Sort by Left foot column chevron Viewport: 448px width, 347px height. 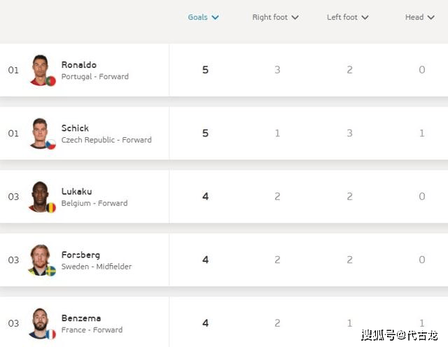[365, 17]
